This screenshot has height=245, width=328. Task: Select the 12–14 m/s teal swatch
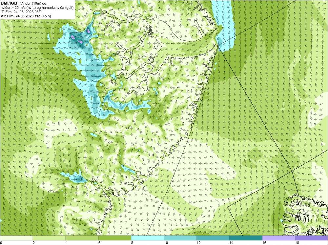(x=213, y=238)
